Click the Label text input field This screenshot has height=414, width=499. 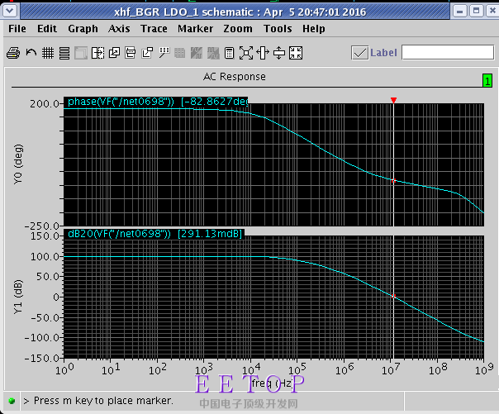point(448,52)
